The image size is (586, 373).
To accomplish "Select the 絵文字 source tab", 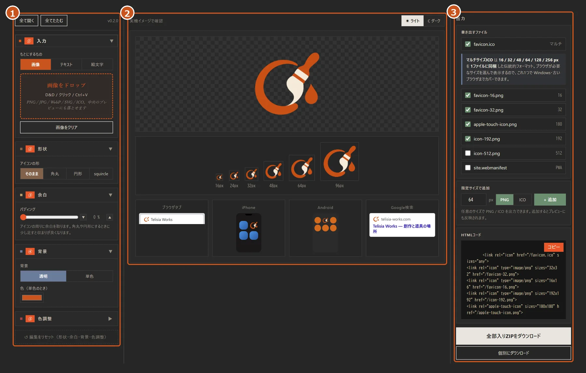I will tap(97, 64).
